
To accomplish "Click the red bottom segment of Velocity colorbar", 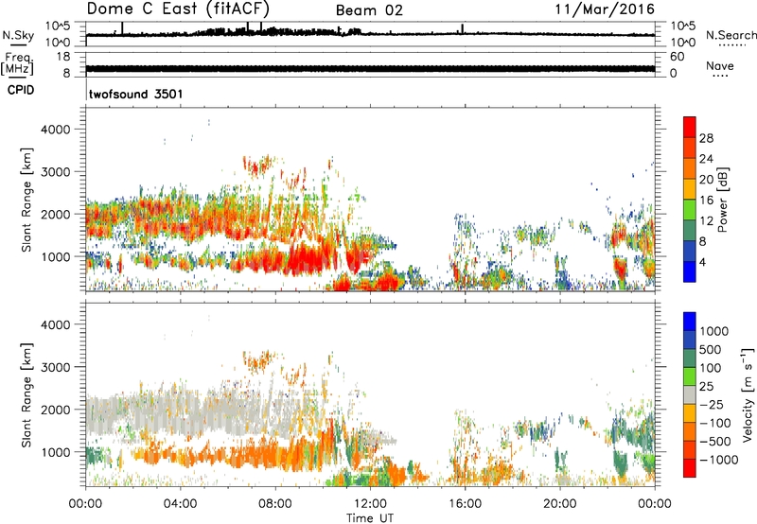I will 690,468.
